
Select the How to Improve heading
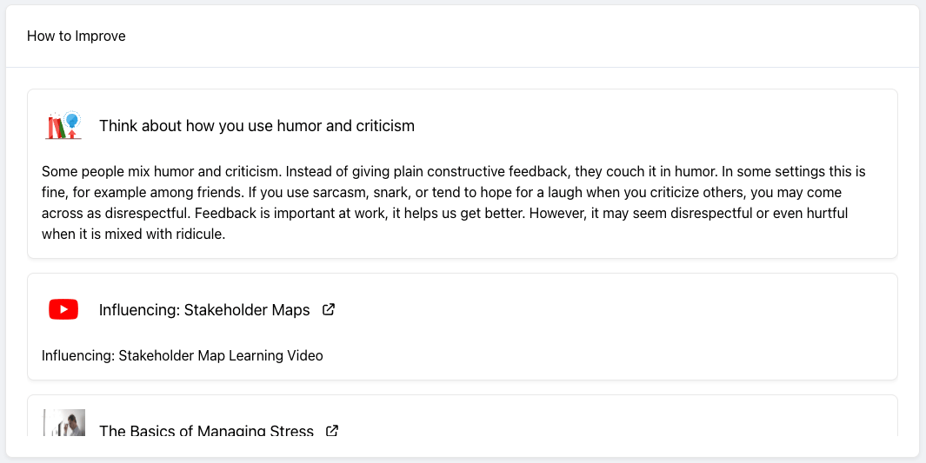click(77, 36)
